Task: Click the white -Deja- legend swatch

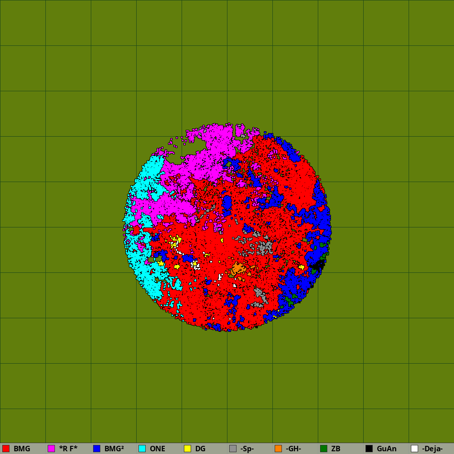Action: click(x=415, y=449)
